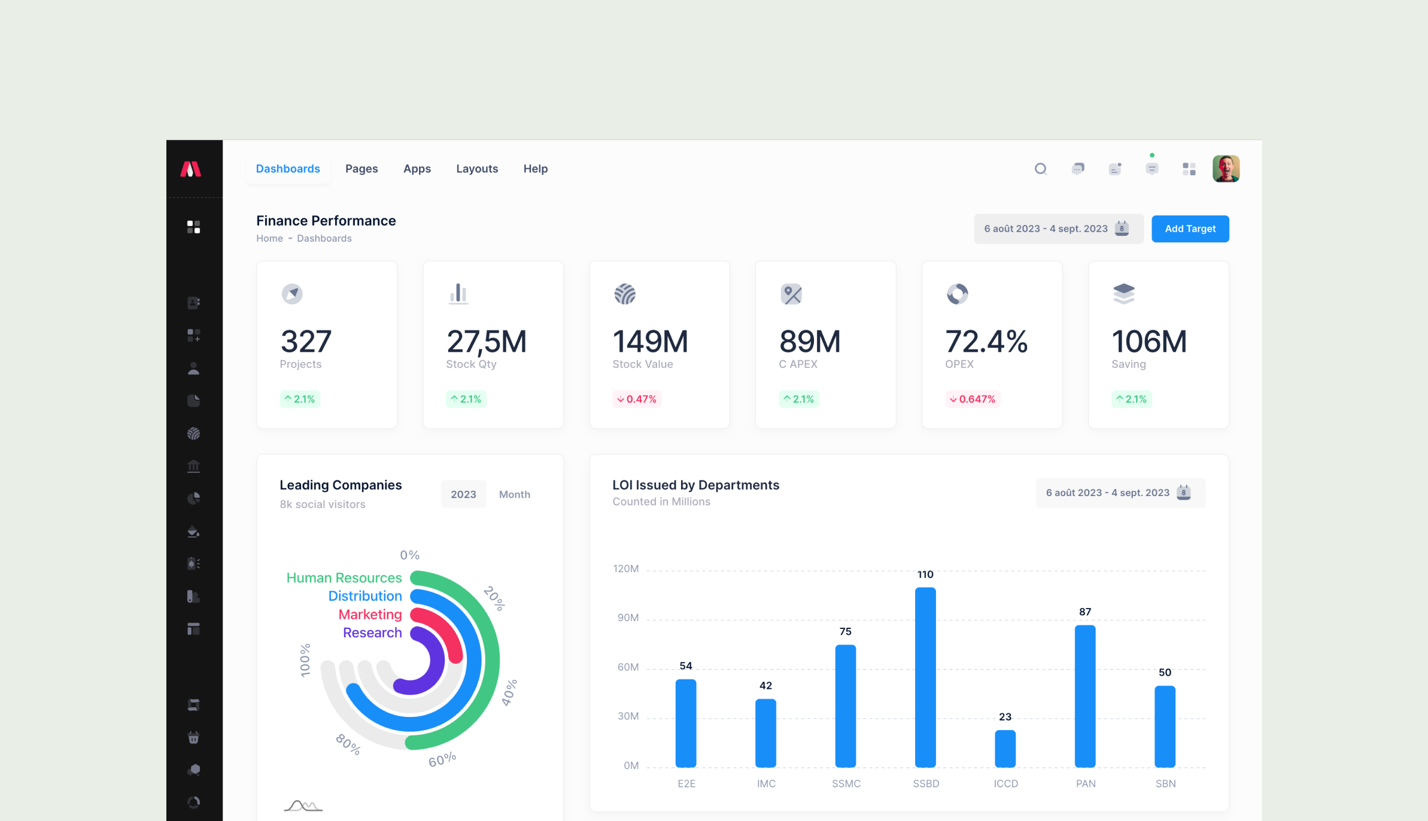Screen dimensions: 1428x821
Task: Click the chat messages icon in header
Action: click(1078, 169)
